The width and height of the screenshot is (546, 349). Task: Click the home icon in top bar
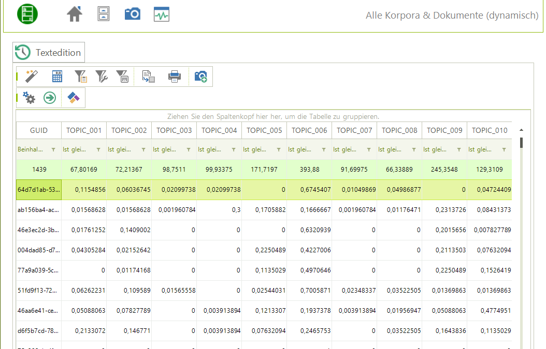[x=75, y=14]
